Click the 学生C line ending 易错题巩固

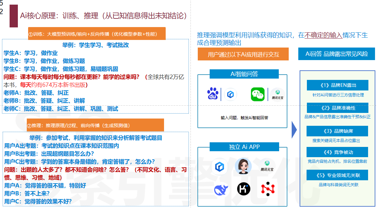(x=61, y=69)
